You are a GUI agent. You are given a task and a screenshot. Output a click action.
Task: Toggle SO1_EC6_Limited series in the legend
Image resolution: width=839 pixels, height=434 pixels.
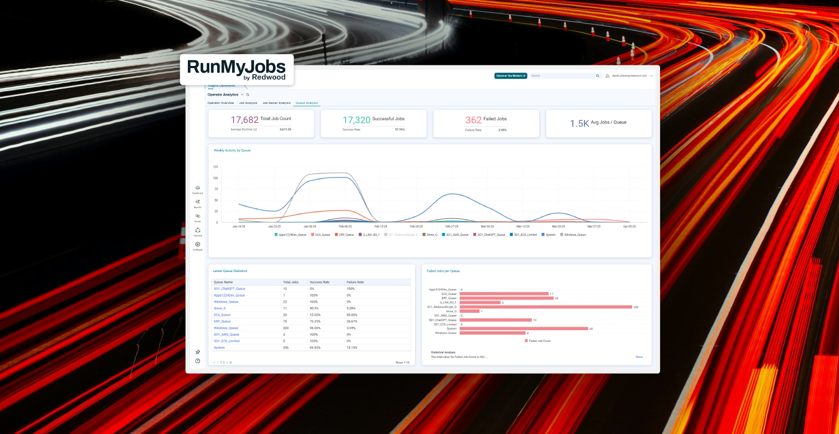pos(523,235)
